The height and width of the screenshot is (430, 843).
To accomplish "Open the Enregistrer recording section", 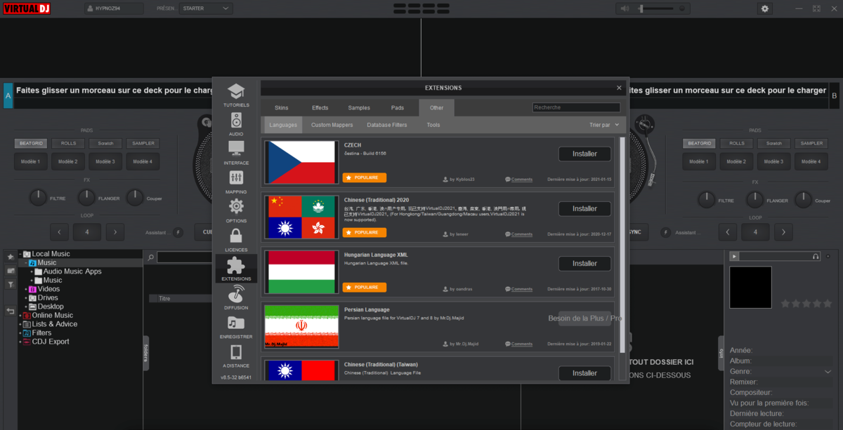I will click(236, 327).
